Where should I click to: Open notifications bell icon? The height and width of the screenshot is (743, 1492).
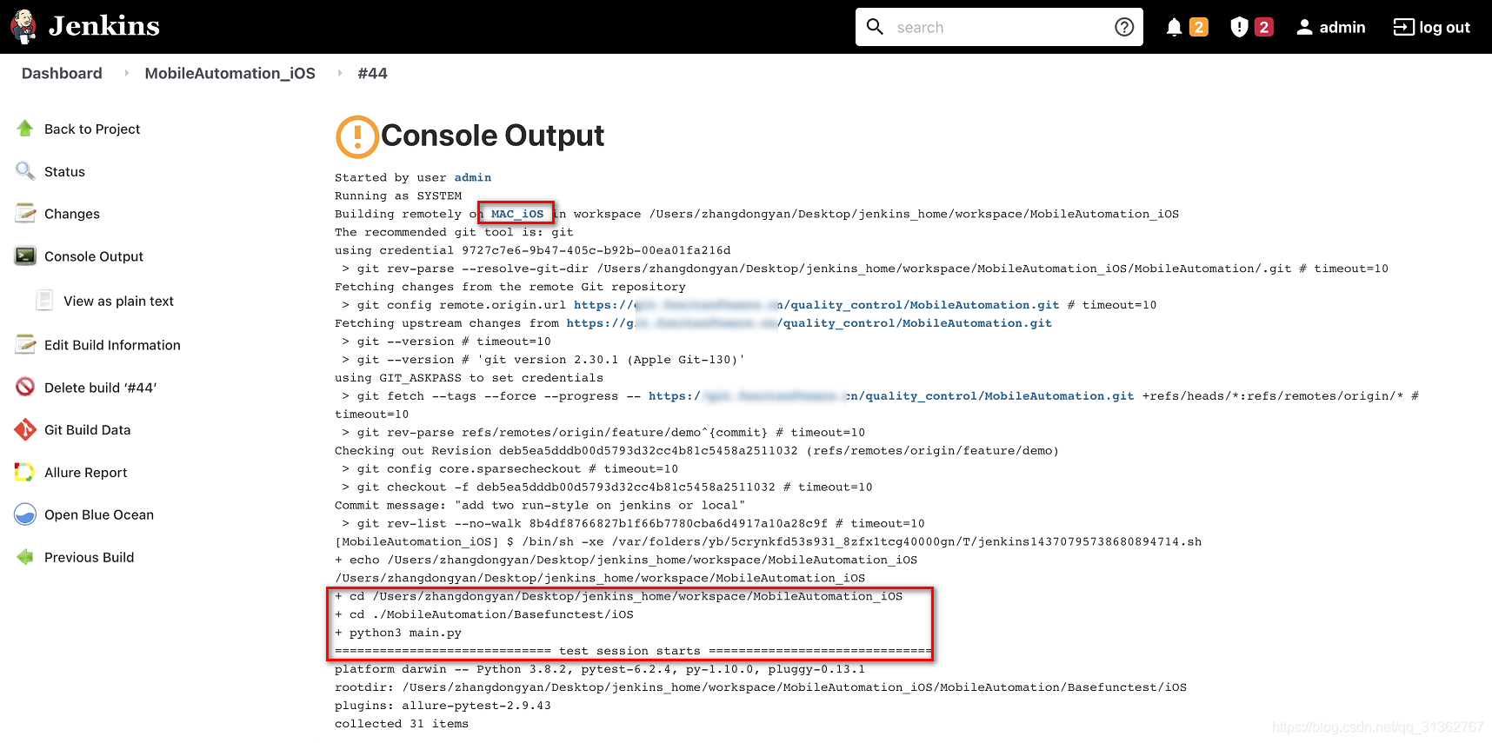coord(1174,27)
